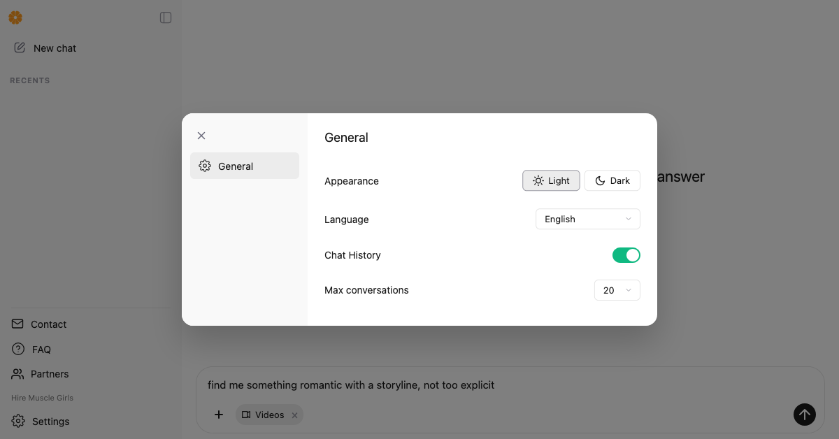Image resolution: width=839 pixels, height=439 pixels.
Task: Click the Hire Muscle Girls link
Action: click(42, 398)
